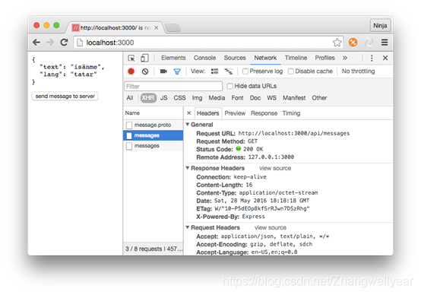Click the Name column header

tap(153, 113)
